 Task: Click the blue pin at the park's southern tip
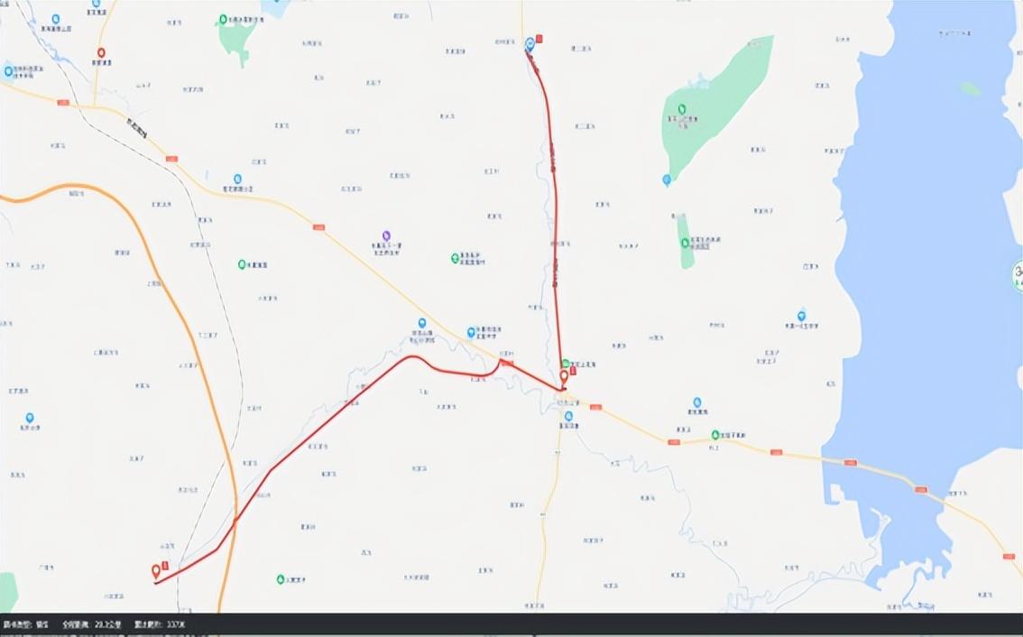coord(667,180)
